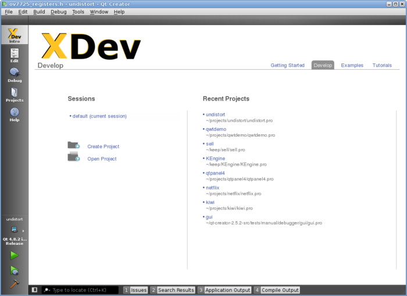Open recent project KEngine
This screenshot has width=407, height=296.
216,158
